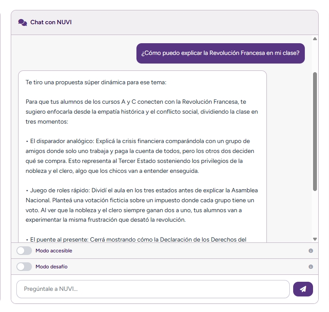Click the user message about Revolución Francesa
This screenshot has width=329, height=312.
[x=220, y=53]
